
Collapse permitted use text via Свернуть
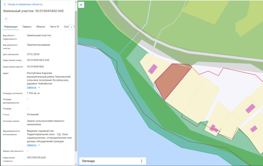click(x=32, y=145)
